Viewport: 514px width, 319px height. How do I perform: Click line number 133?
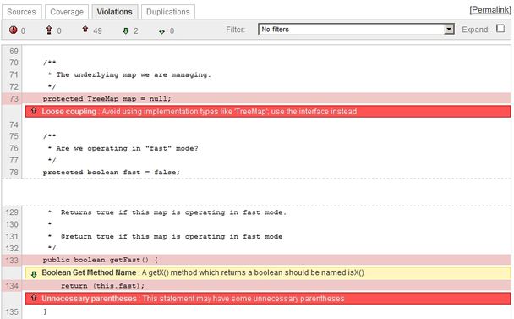pyautogui.click(x=12, y=261)
